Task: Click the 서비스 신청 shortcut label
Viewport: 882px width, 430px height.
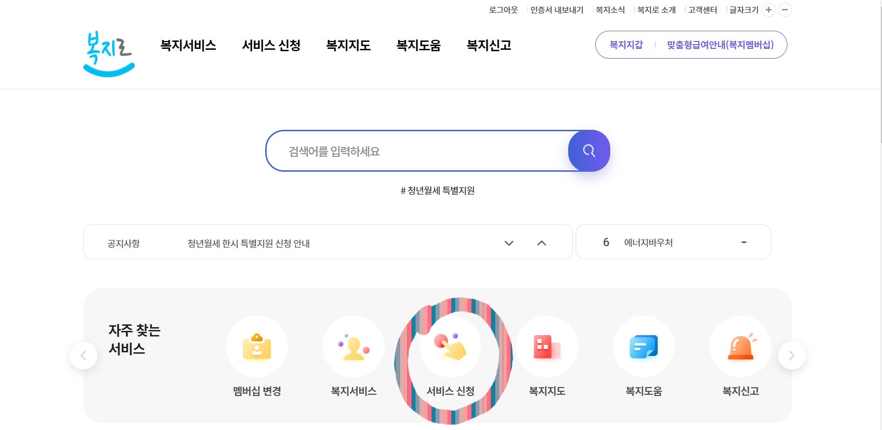Action: coord(450,391)
